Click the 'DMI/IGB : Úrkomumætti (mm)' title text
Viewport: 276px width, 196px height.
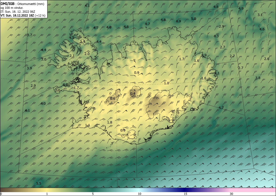tap(22, 4)
